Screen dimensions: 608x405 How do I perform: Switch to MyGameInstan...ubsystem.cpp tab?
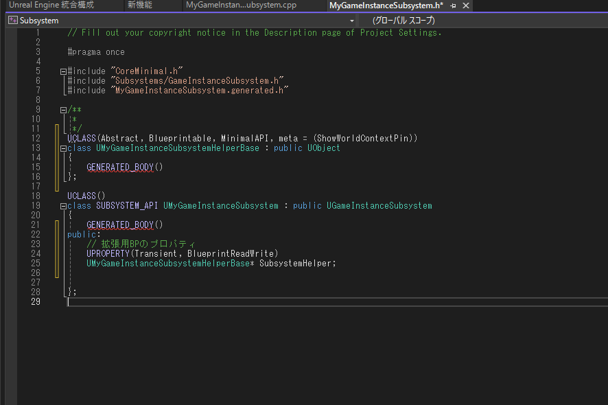click(241, 5)
